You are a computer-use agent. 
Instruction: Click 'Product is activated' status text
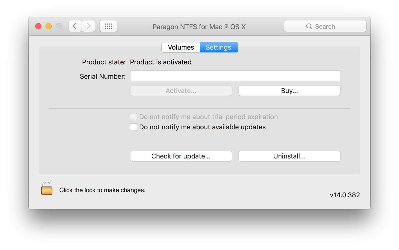coord(161,62)
